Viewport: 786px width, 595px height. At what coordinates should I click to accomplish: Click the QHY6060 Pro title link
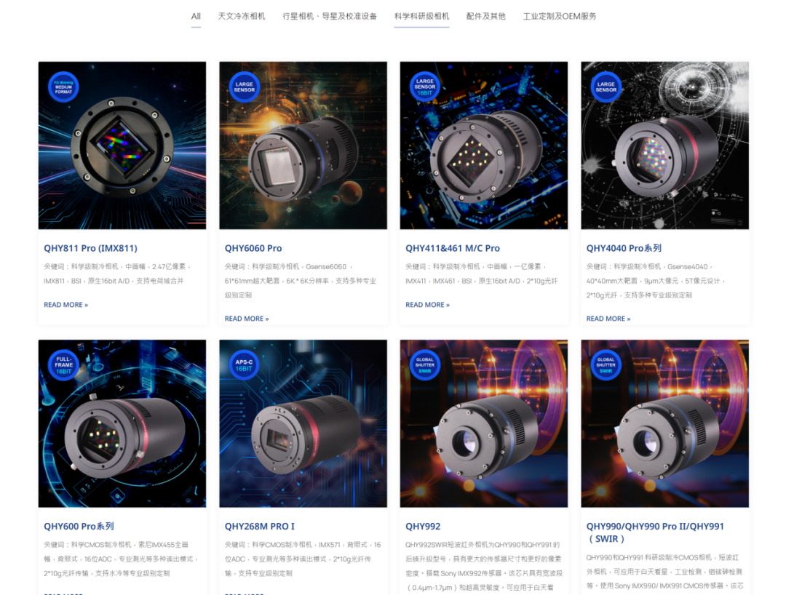253,249
